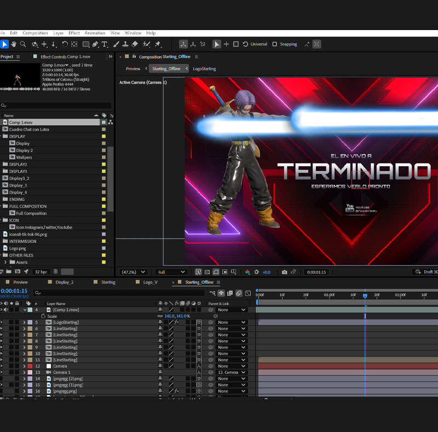Open the magnification ratio dropdown (47.2%)
This screenshot has width=438, height=432.
point(133,272)
